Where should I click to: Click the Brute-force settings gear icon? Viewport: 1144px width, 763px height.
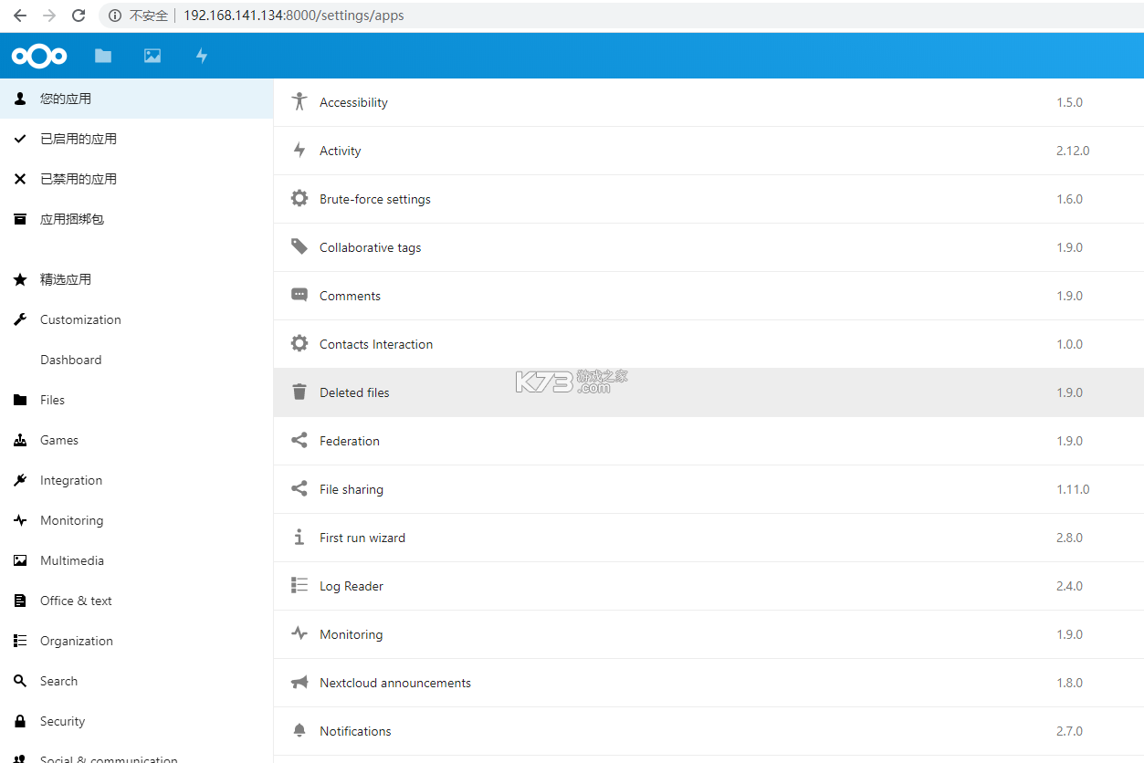click(299, 199)
